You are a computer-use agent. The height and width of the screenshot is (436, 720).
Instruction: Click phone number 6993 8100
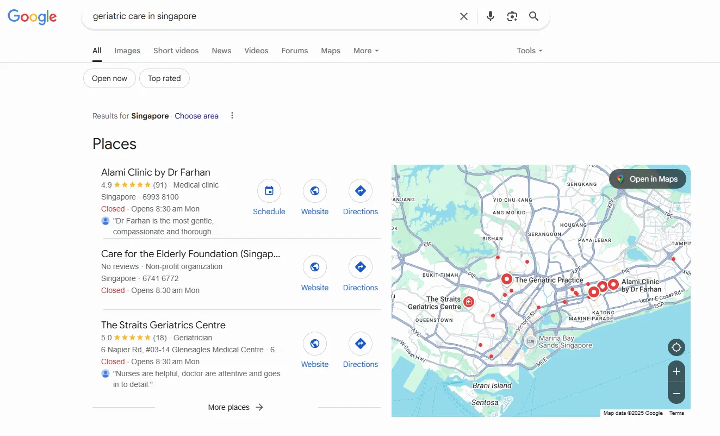[x=160, y=197]
